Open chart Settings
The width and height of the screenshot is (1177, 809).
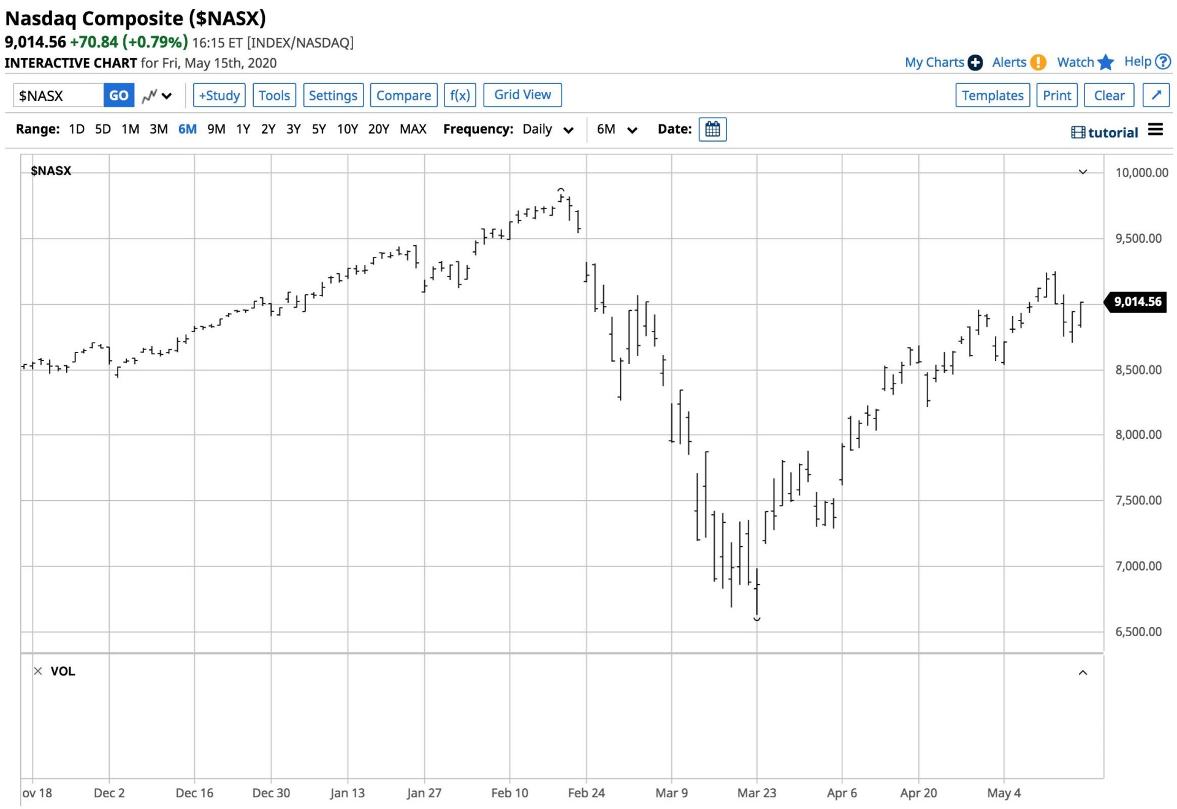(x=333, y=95)
